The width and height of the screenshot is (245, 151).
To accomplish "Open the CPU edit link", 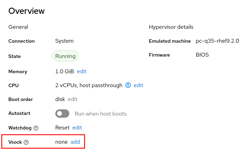I will [138, 85].
